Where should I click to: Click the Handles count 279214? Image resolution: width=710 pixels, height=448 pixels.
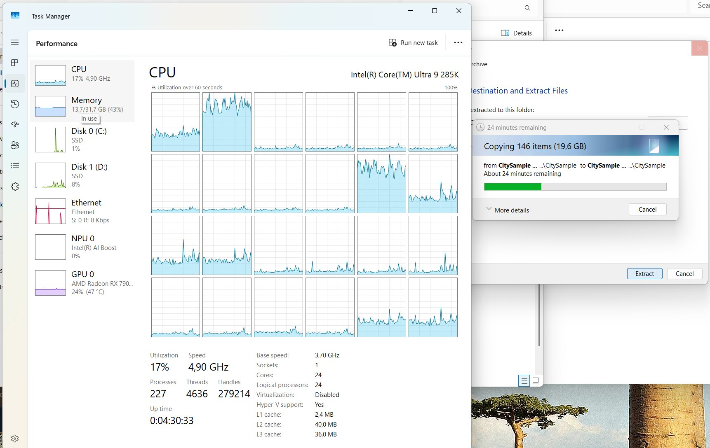(234, 394)
